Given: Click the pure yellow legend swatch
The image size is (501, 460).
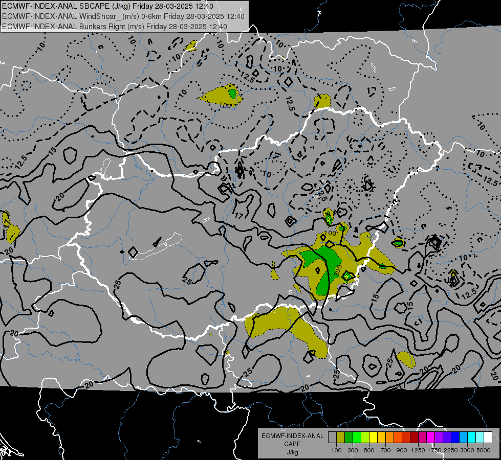Looking at the screenshot, I should click(x=373, y=437).
